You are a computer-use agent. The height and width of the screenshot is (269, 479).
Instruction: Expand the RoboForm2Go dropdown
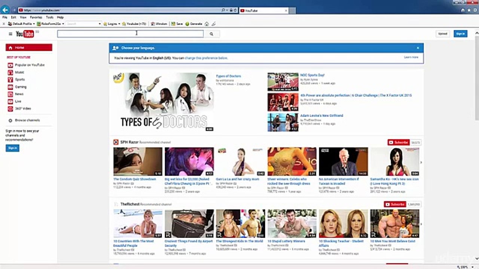(63, 24)
